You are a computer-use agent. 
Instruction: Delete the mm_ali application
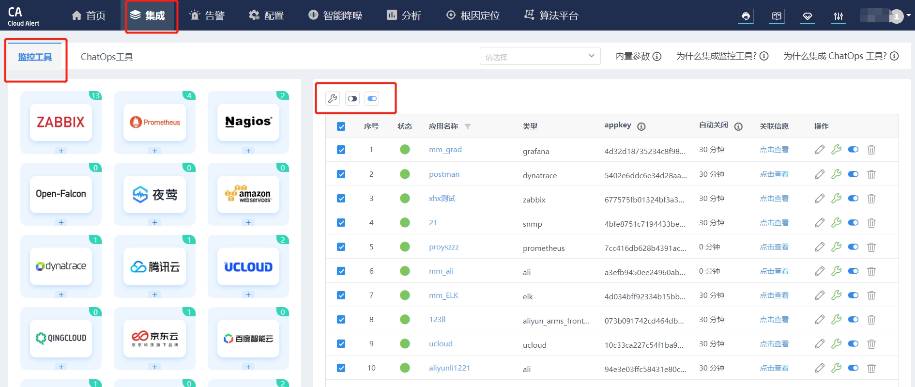click(871, 271)
